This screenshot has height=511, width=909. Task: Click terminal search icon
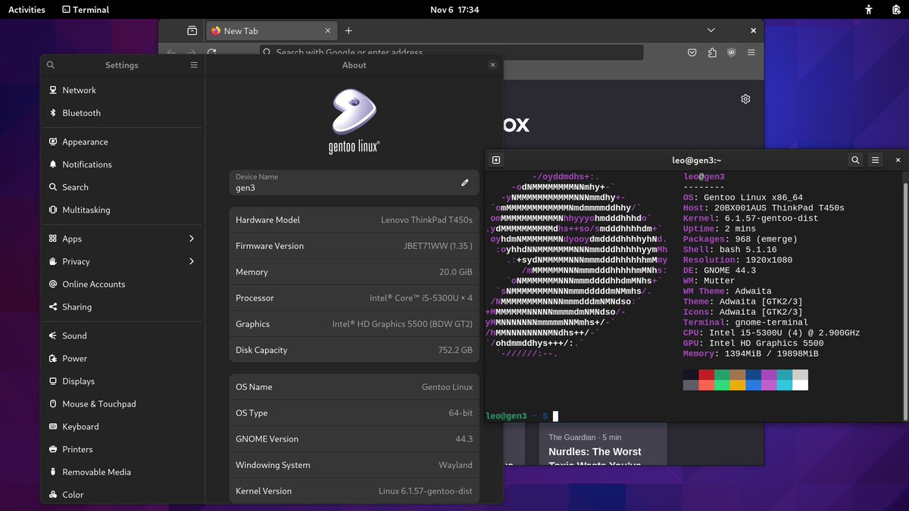855,160
